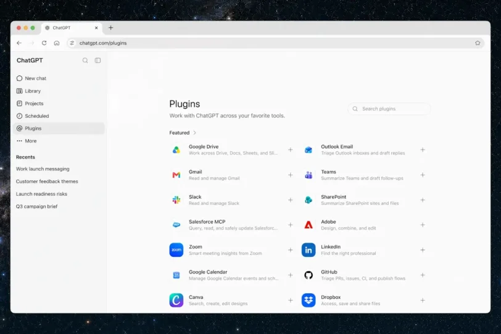Click the Google Calendar plugin name
This screenshot has height=334, width=501.
coord(208,272)
